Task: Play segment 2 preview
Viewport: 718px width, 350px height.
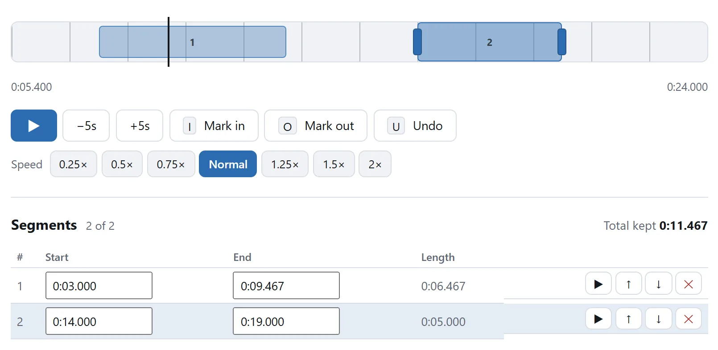Action: coord(598,319)
